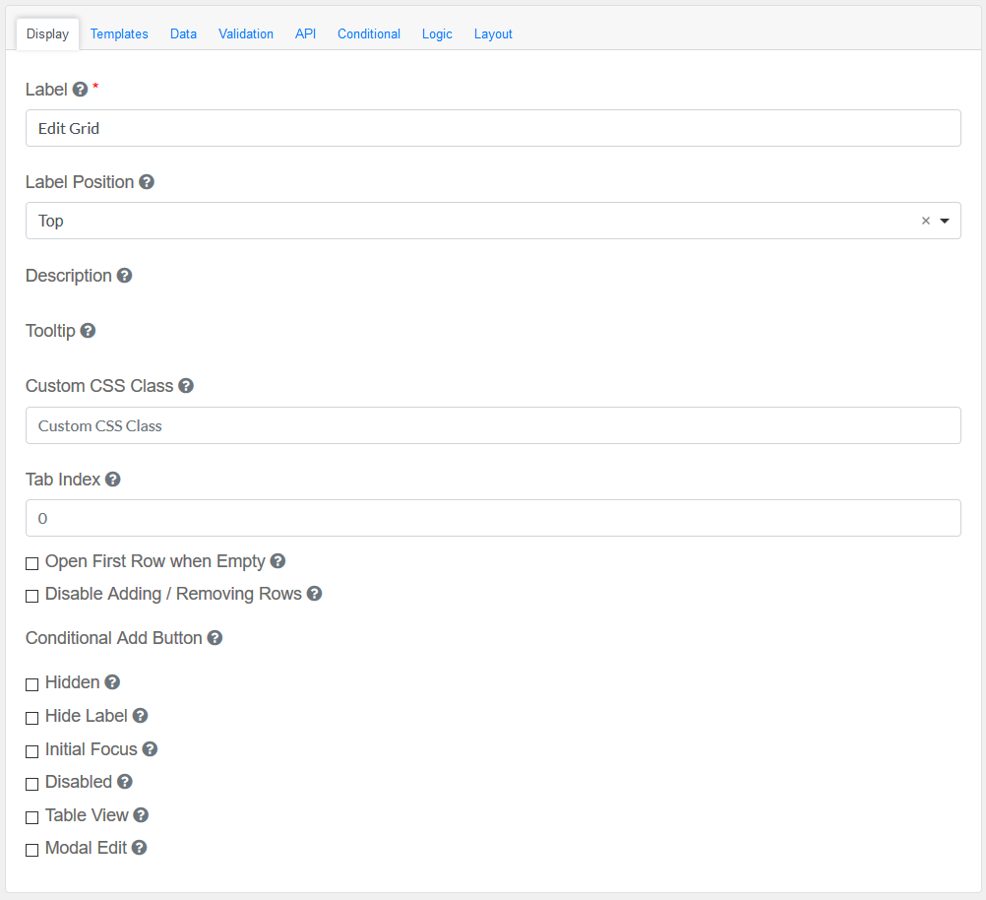Open the Label Position dropdown arrow
Viewport: 986px width, 900px height.
point(945,222)
